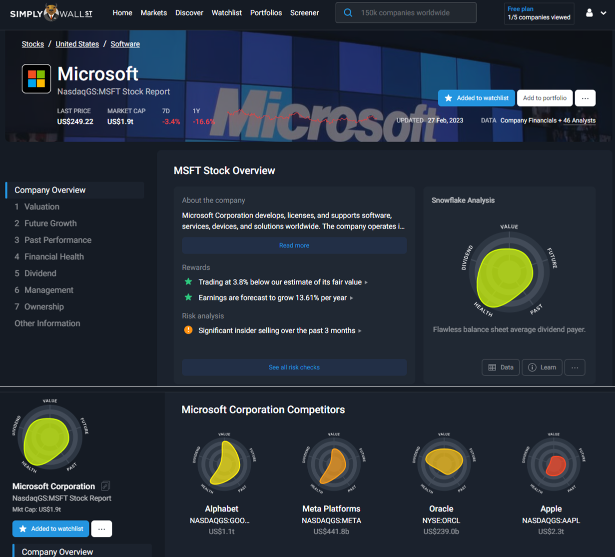Click the star icon in the header Added to watchlist button

point(448,98)
